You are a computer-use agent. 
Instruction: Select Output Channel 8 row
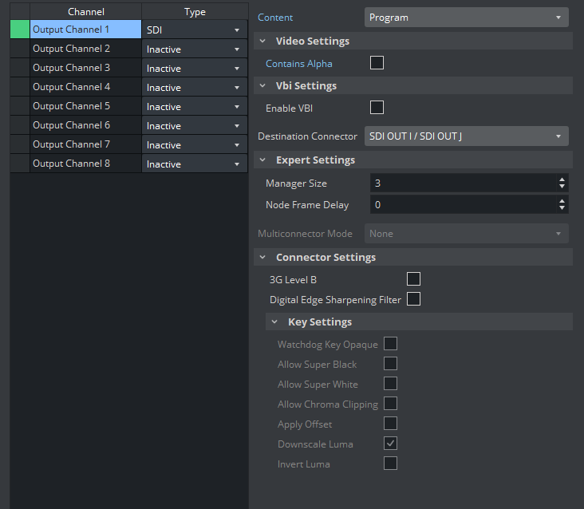85,164
